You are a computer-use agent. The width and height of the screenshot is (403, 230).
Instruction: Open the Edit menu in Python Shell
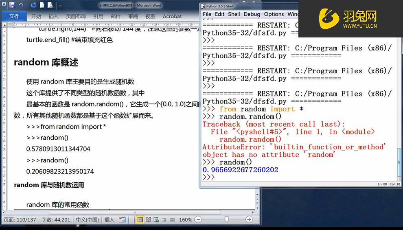[x=220, y=14]
